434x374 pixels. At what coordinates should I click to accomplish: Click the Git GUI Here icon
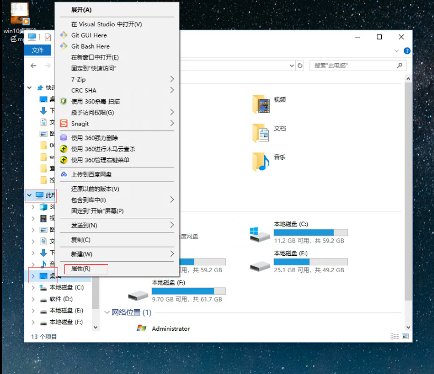pos(63,35)
